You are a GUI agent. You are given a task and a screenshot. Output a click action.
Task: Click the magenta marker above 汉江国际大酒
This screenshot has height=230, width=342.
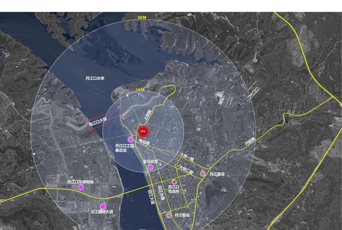click(103, 206)
